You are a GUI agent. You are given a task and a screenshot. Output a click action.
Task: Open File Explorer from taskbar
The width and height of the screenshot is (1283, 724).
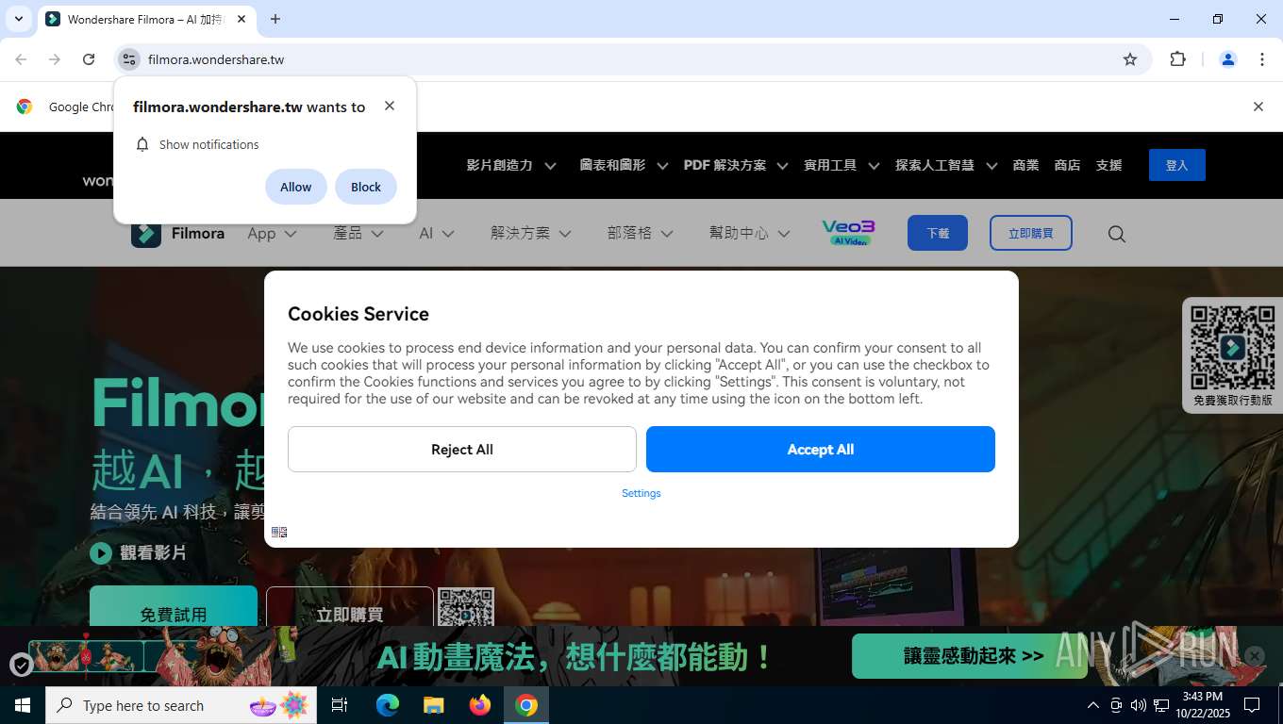(434, 705)
